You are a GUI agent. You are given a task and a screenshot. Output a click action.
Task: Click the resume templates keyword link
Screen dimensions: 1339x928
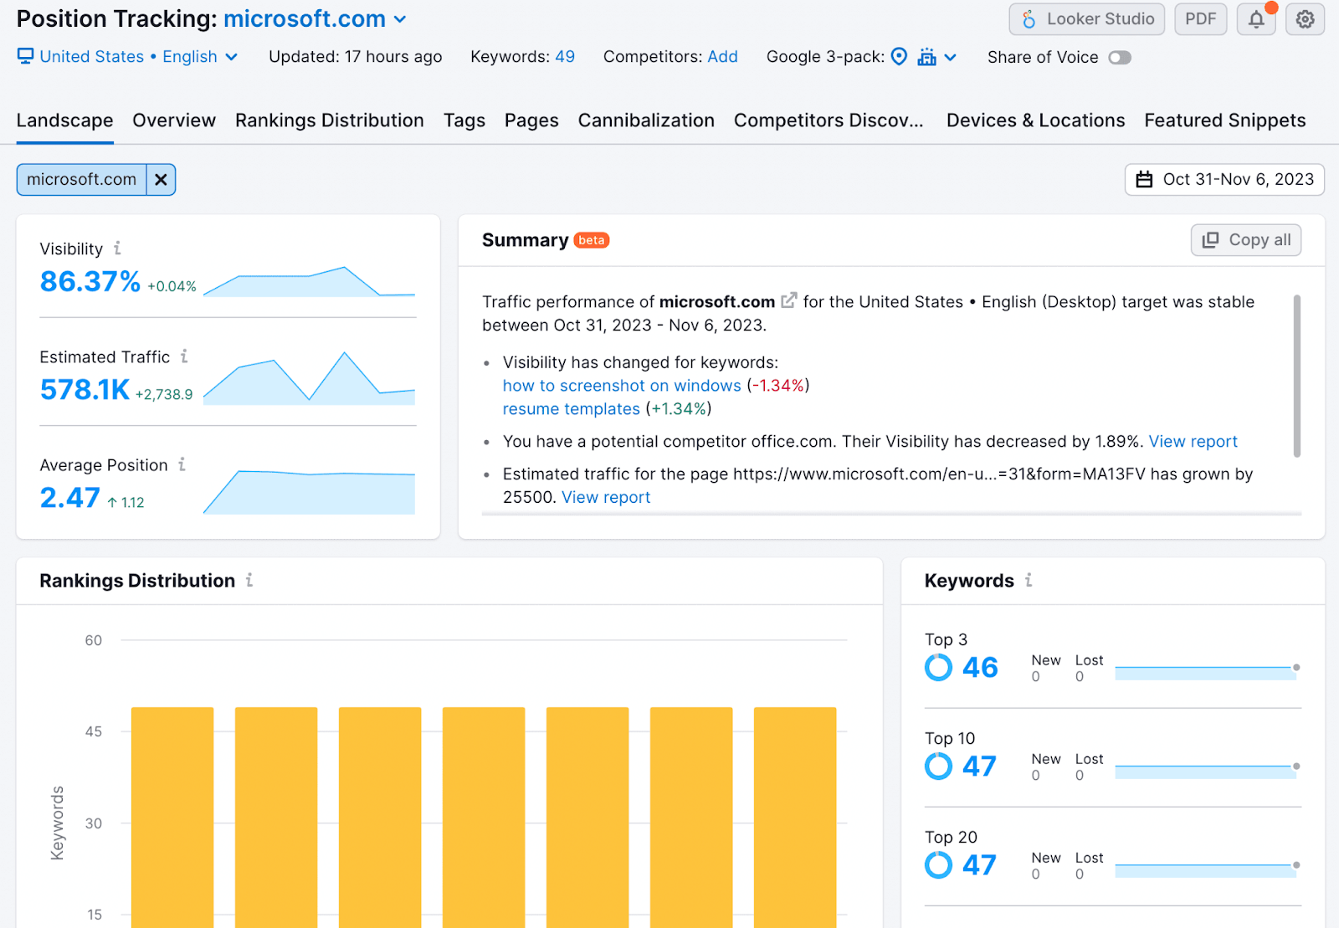tap(571, 409)
